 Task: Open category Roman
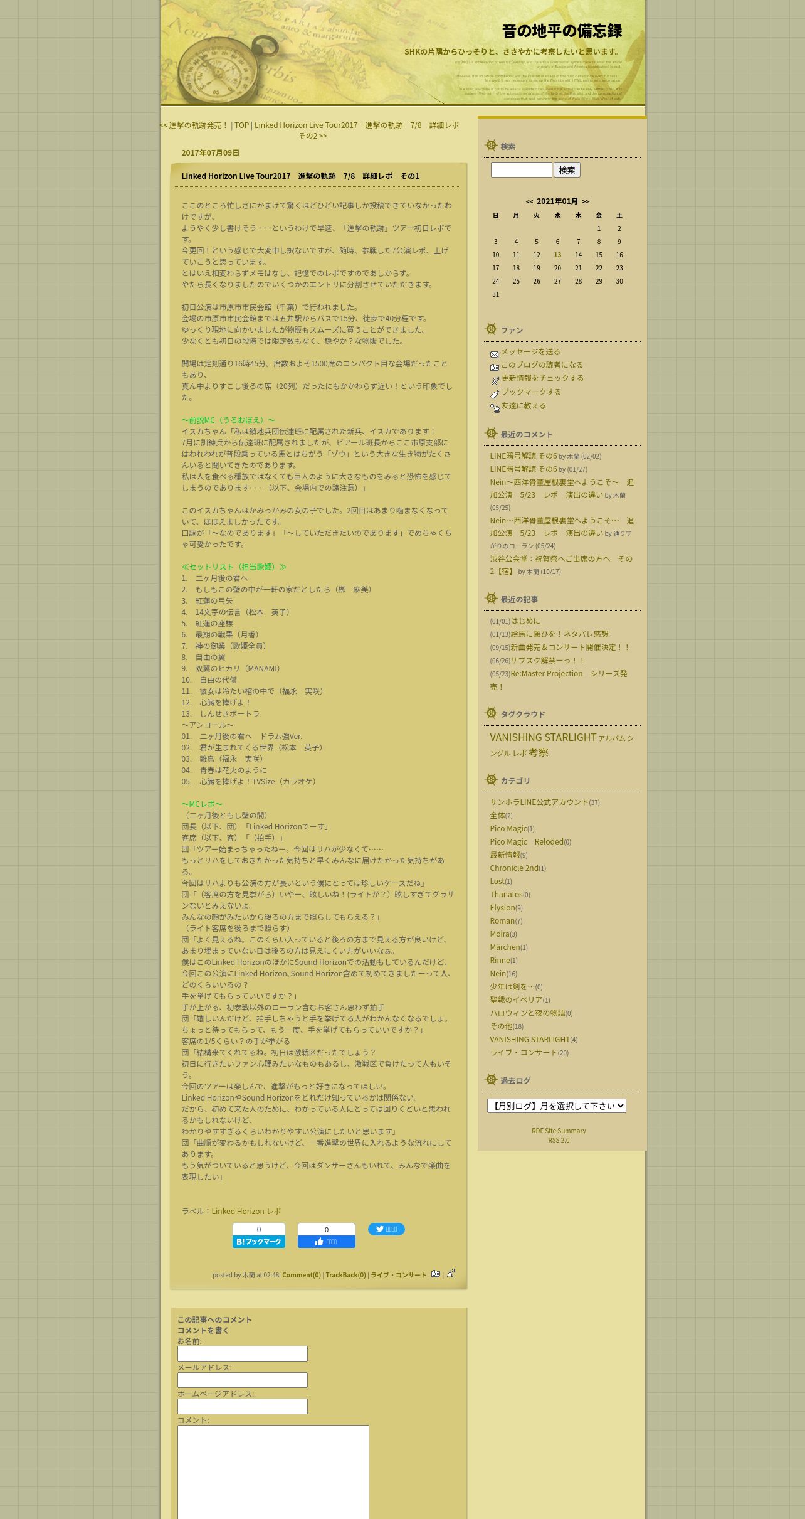(x=502, y=921)
